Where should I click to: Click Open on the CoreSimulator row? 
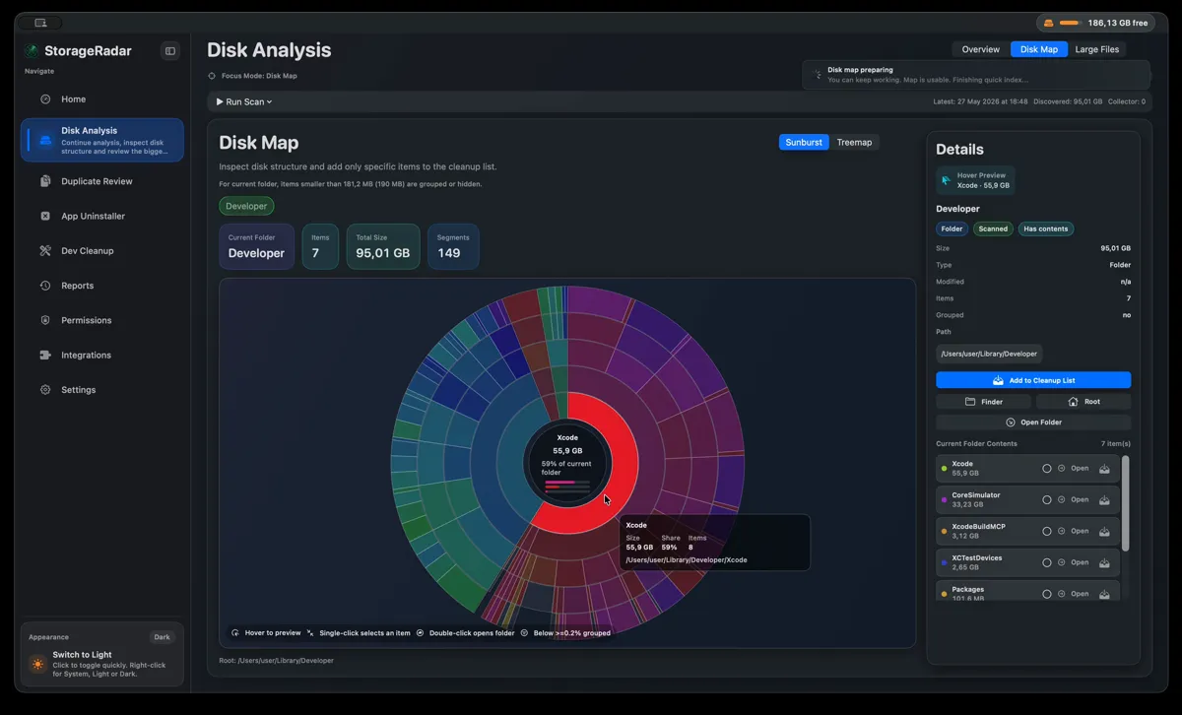(x=1080, y=499)
